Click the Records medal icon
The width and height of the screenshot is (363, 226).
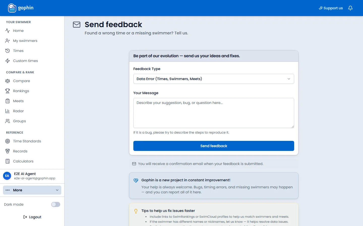tap(8, 151)
